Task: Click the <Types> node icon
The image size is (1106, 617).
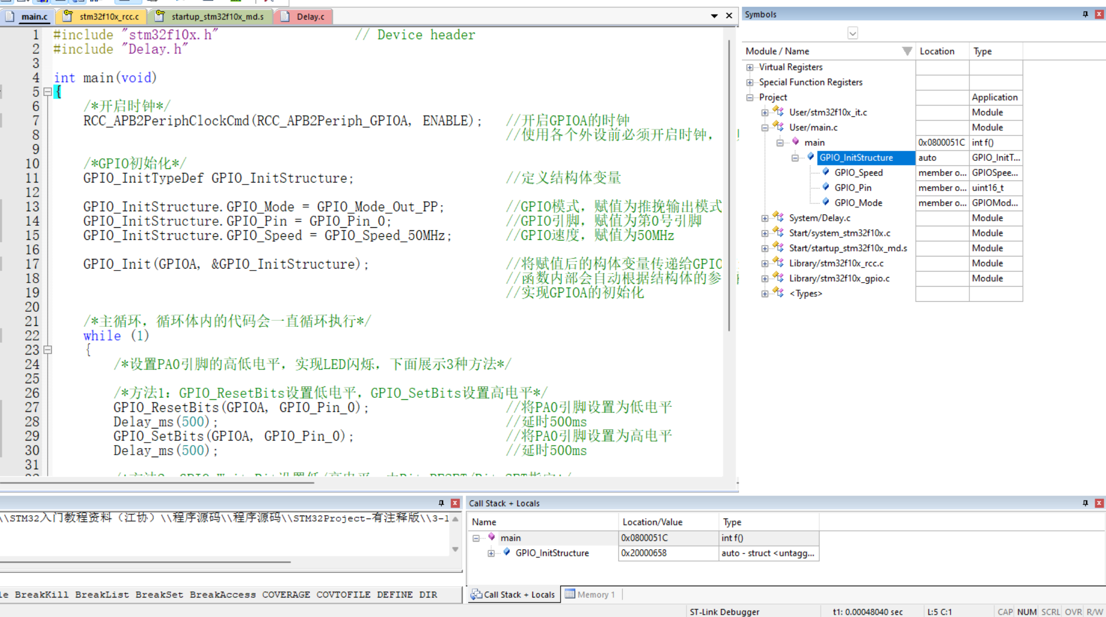Action: click(778, 292)
